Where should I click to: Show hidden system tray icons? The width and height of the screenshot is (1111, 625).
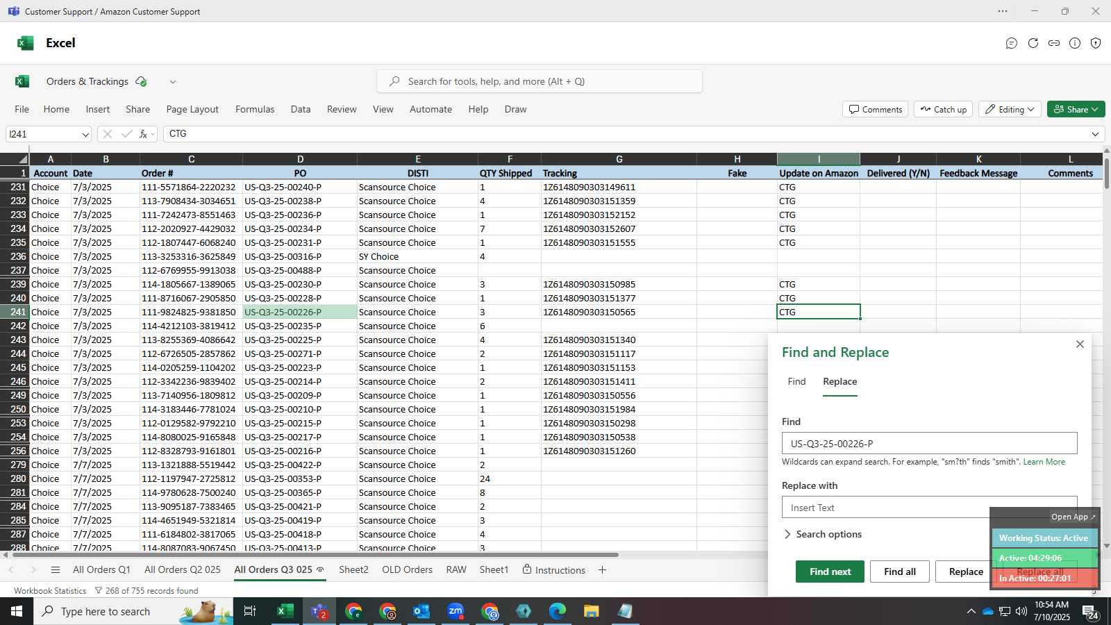[x=971, y=612]
